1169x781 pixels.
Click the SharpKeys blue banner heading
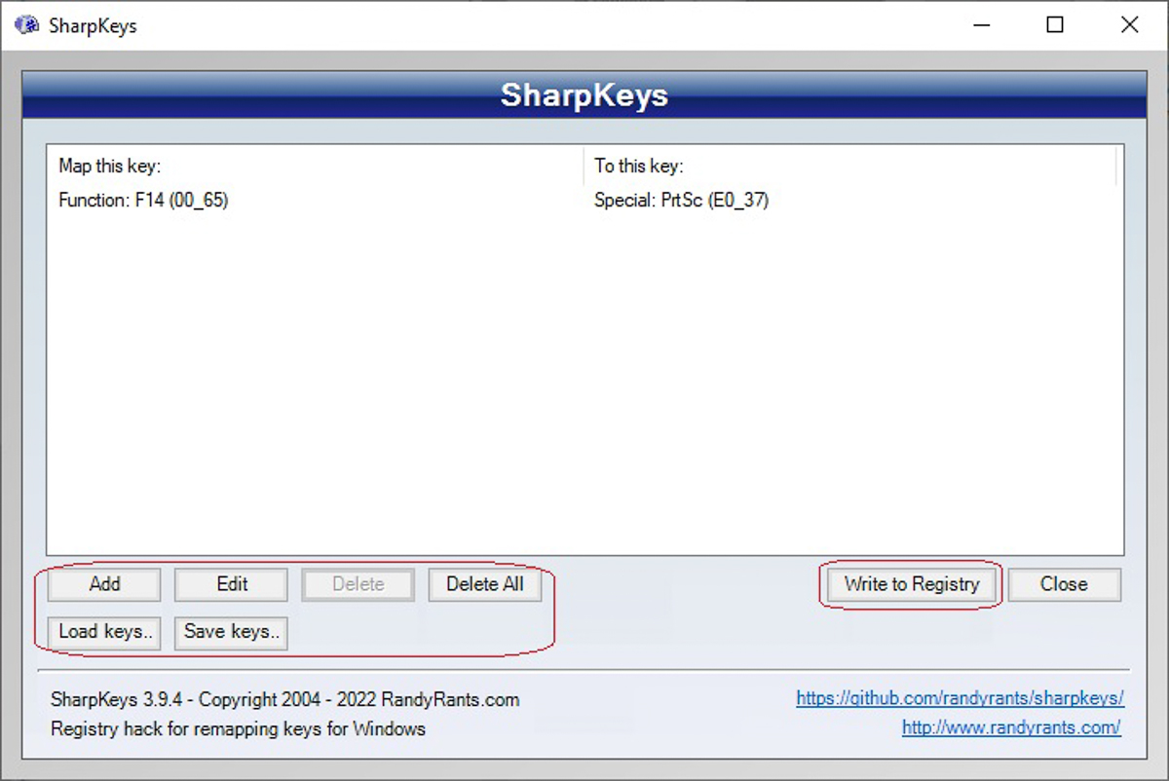point(584,95)
